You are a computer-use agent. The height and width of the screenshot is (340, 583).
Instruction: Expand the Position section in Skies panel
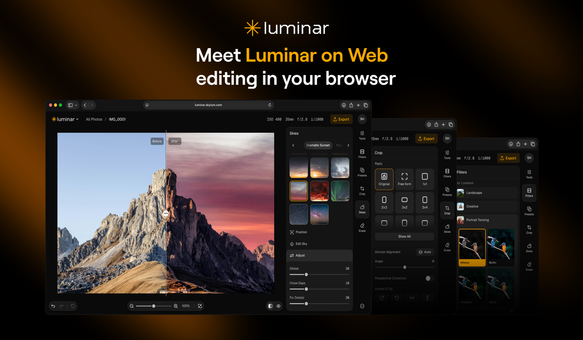pyautogui.click(x=319, y=232)
